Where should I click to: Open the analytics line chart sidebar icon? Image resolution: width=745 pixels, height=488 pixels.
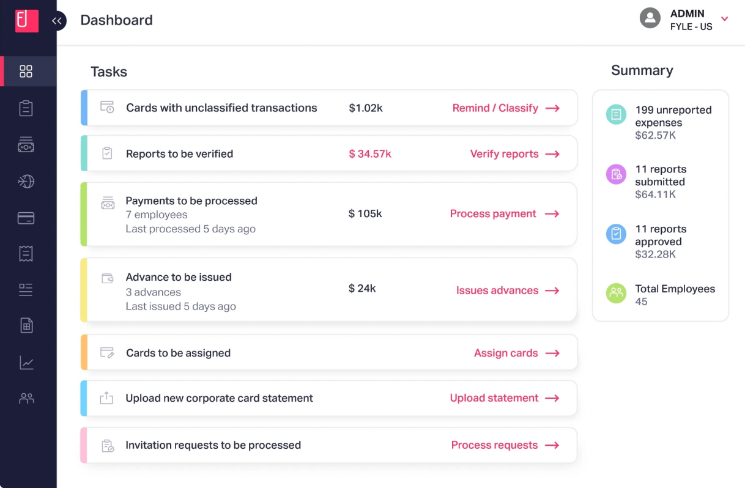coord(26,363)
